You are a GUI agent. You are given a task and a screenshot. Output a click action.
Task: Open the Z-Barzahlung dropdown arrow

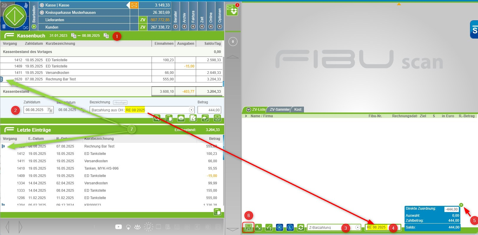[358, 227]
